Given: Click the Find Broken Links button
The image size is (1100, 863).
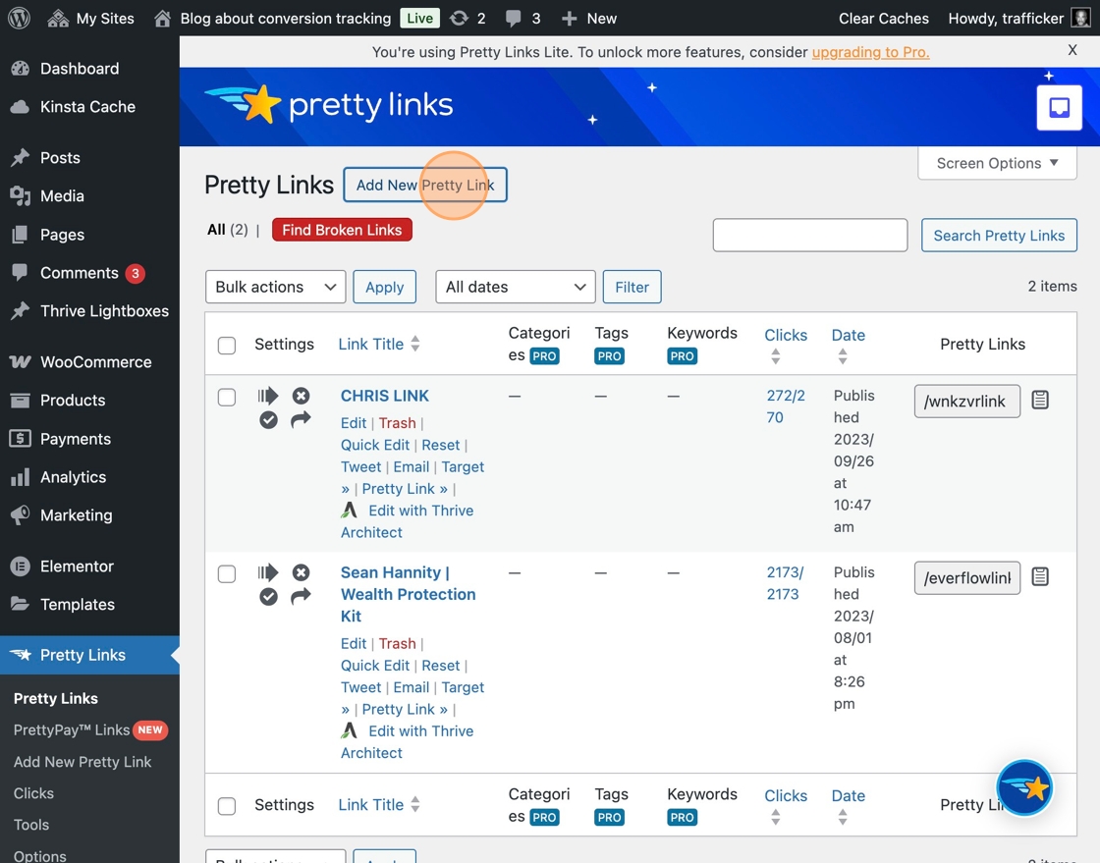Looking at the screenshot, I should pos(342,230).
